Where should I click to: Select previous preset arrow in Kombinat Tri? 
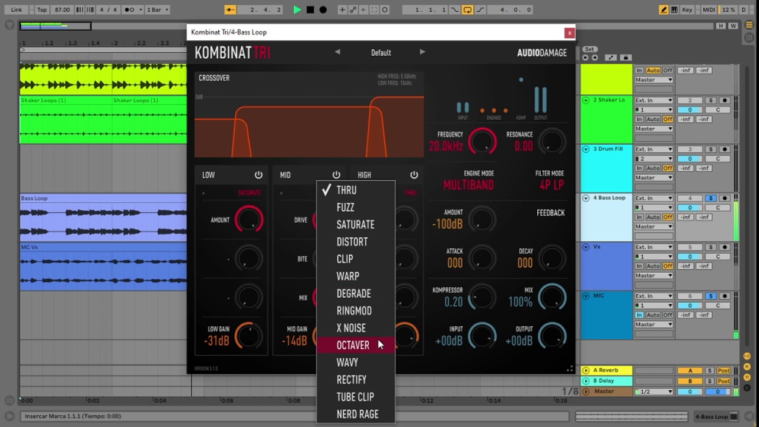[x=337, y=52]
